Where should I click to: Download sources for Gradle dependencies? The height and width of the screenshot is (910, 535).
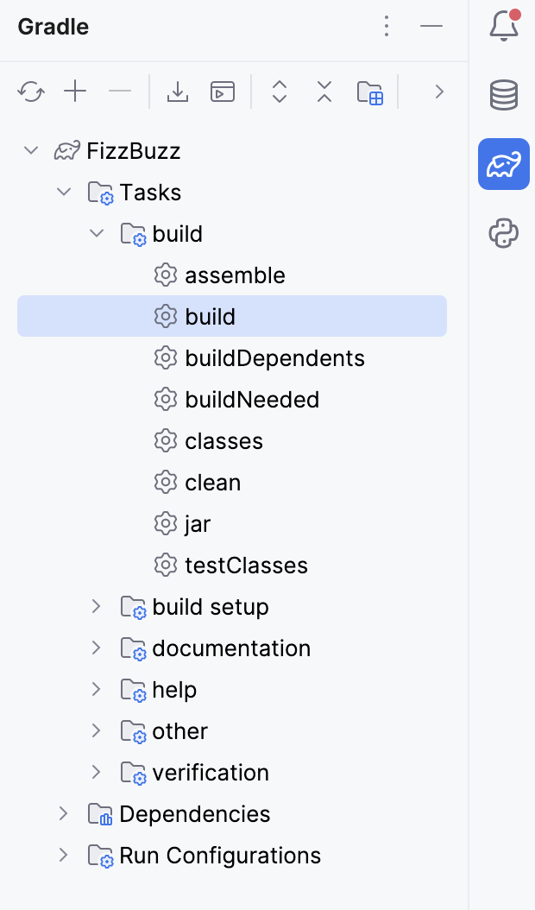coord(178,91)
